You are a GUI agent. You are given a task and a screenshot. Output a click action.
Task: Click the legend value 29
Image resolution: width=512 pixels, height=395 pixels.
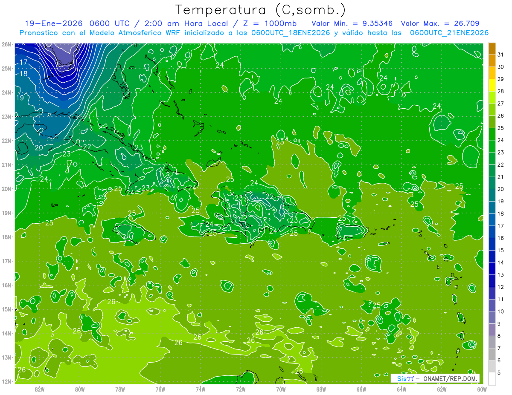pos(501,79)
